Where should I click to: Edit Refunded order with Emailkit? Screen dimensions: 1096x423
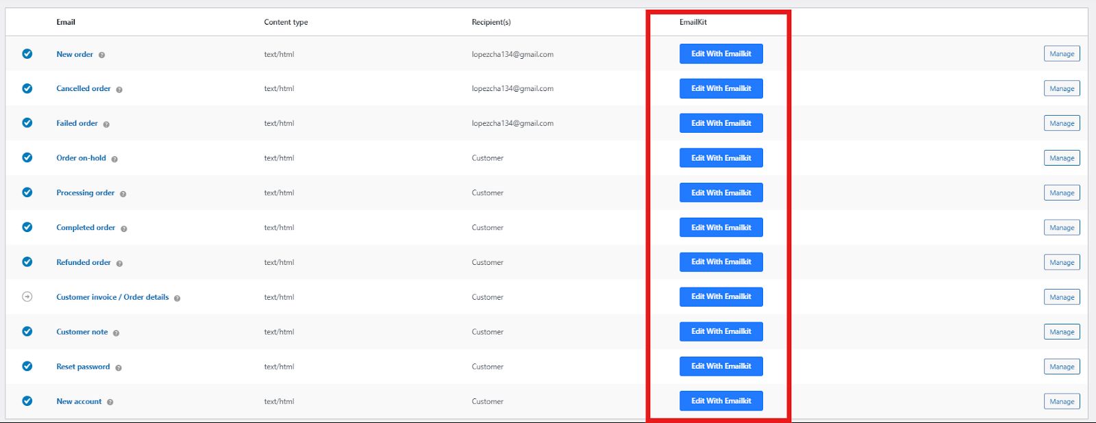pos(721,262)
